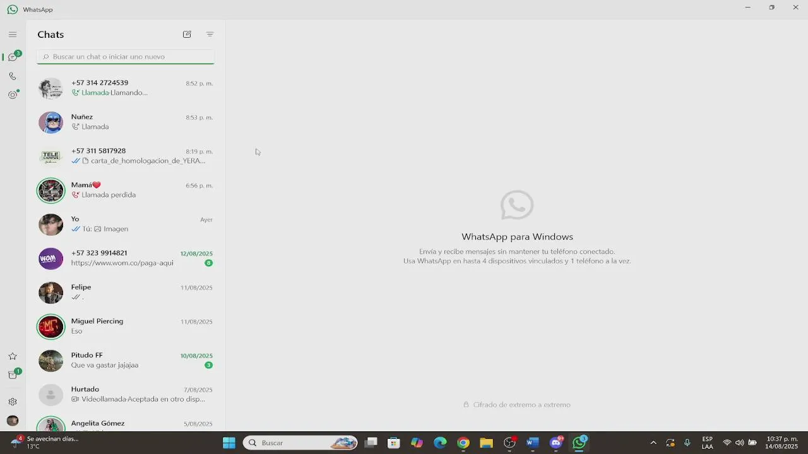This screenshot has width=808, height=454.
Task: Open the Nuñez chat
Action: [x=126, y=122]
